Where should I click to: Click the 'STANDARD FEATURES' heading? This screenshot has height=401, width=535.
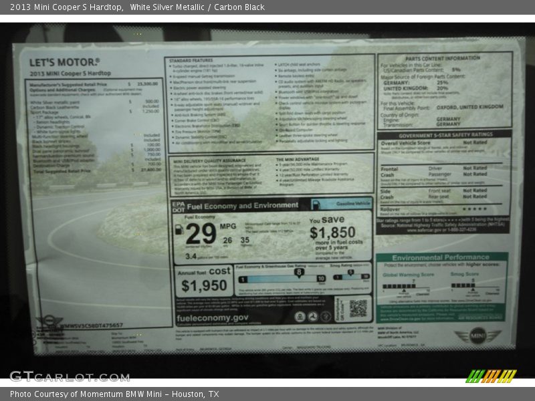[191, 60]
